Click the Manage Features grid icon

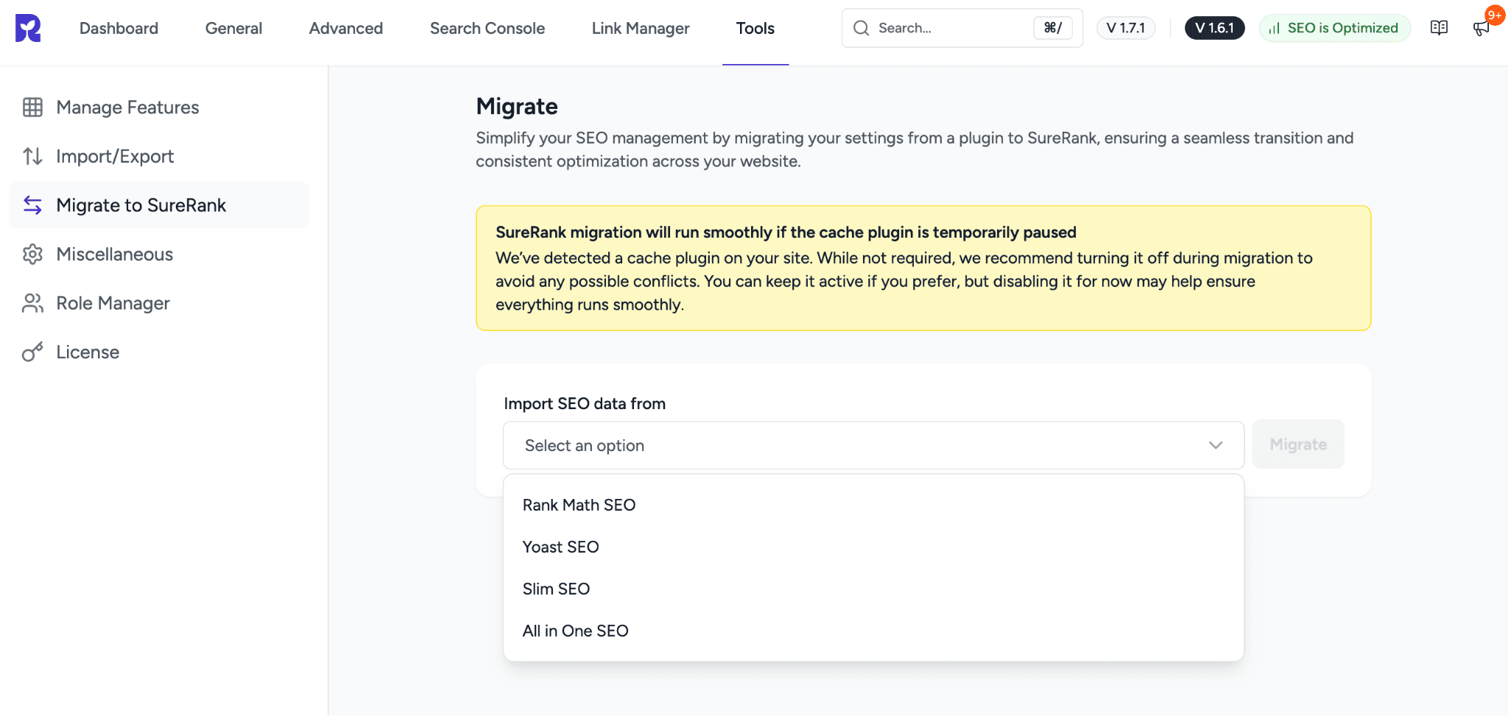coord(32,107)
